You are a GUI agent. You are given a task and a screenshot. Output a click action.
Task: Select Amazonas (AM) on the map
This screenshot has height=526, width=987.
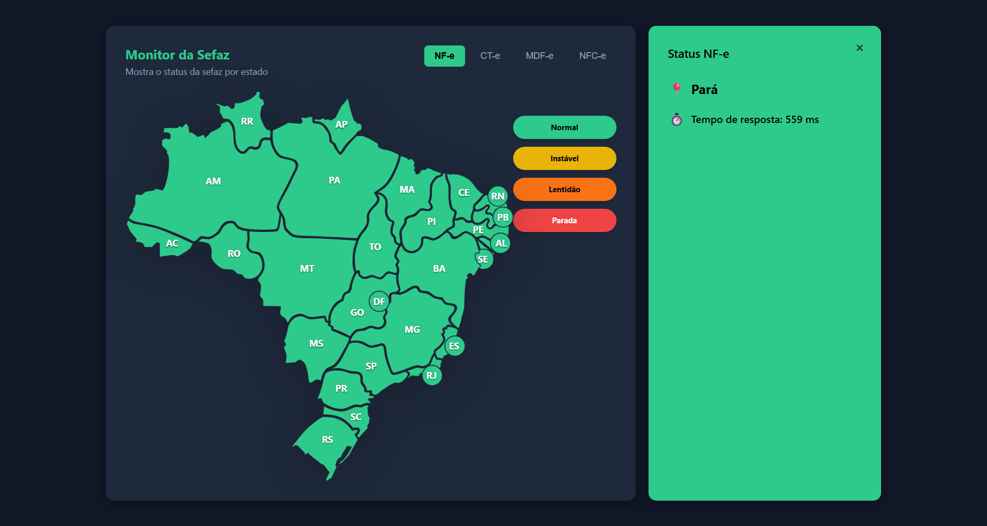213,181
